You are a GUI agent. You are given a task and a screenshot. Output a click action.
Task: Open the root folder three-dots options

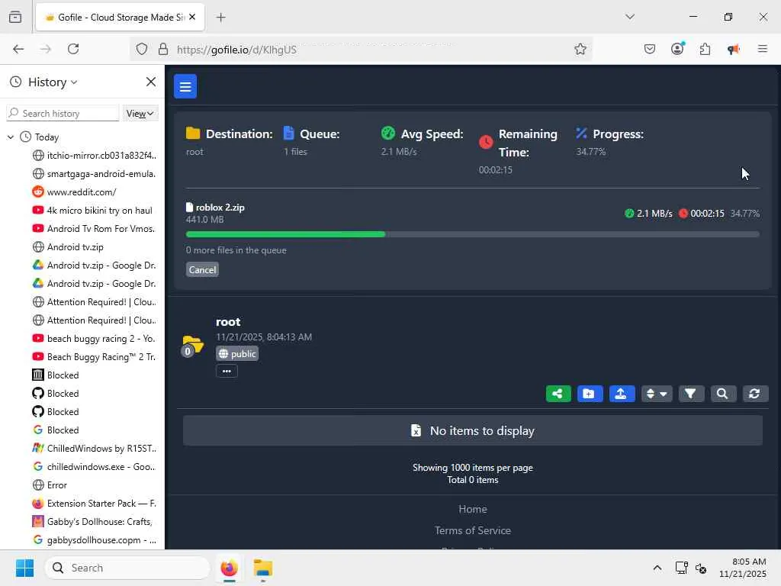(227, 372)
